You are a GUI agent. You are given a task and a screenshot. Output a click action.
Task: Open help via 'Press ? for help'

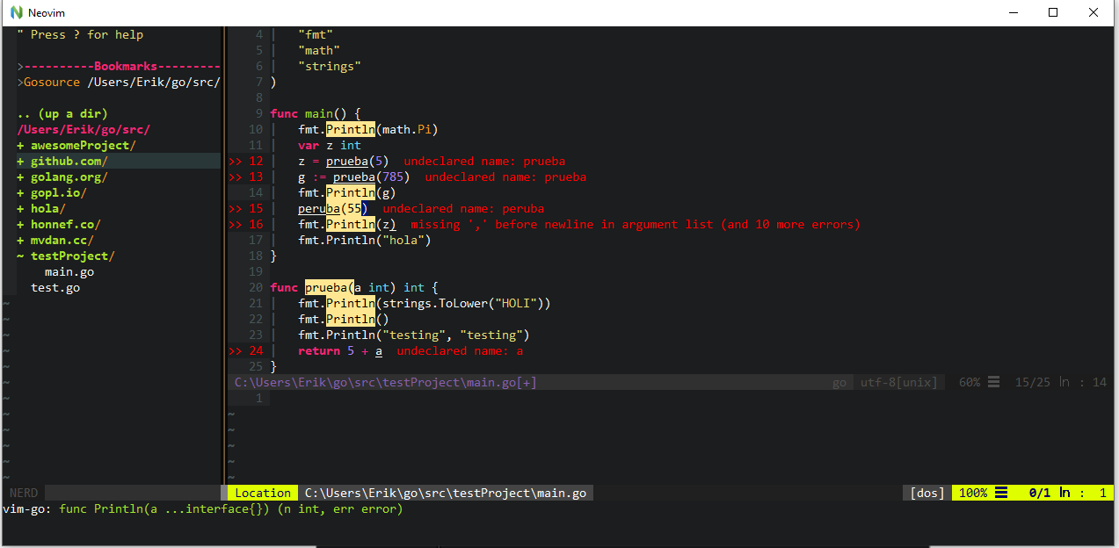pos(81,34)
